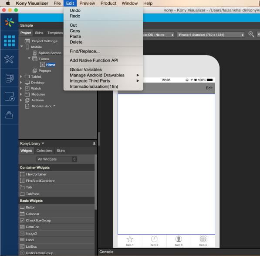Collapse the Mobile tree node
This screenshot has width=260, height=256.
click(21, 47)
